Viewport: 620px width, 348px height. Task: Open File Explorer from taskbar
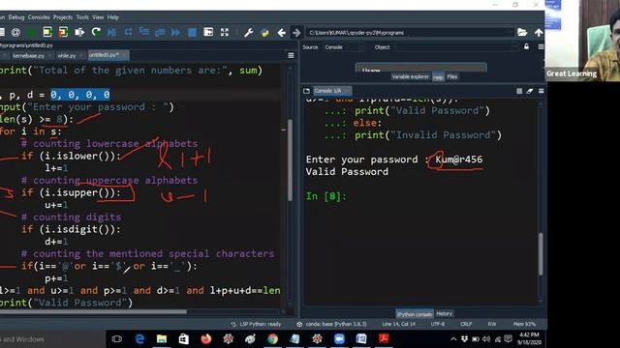tap(162, 339)
